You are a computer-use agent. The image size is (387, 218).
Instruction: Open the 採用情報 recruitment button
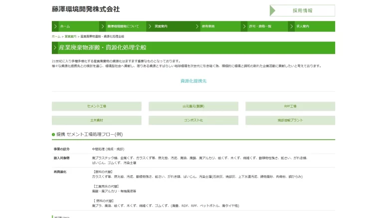click(x=302, y=10)
